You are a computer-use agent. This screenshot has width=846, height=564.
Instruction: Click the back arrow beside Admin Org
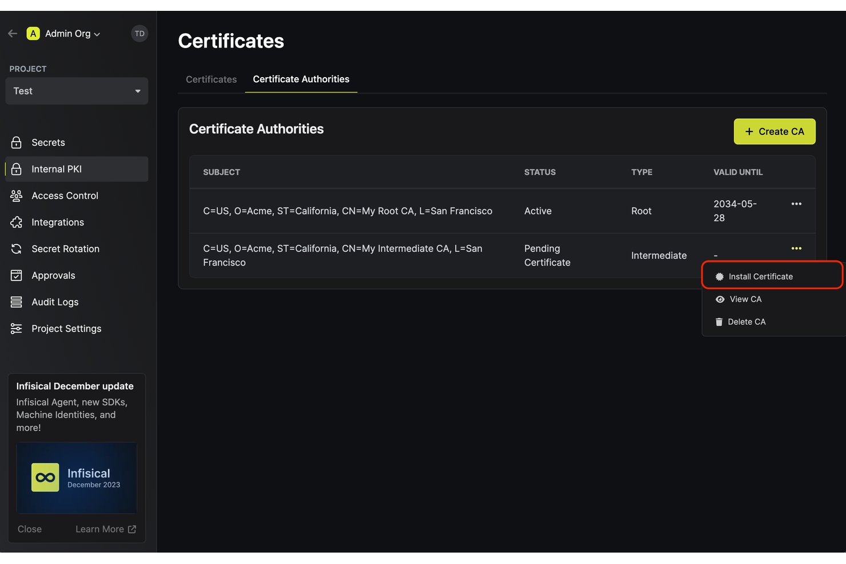(x=13, y=34)
